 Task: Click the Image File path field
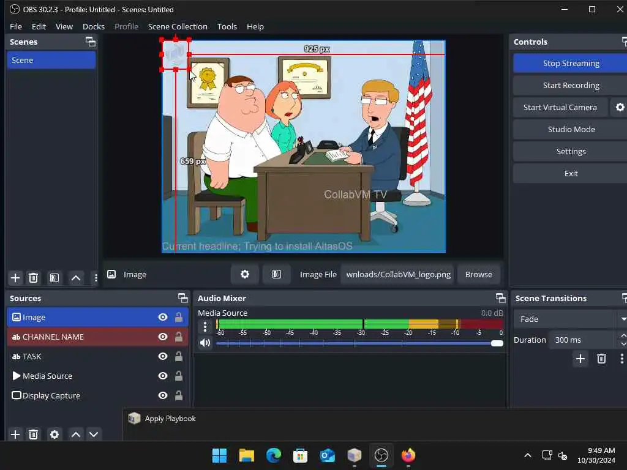[x=397, y=274]
